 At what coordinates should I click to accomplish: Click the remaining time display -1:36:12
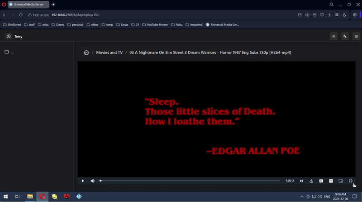pyautogui.click(x=290, y=181)
